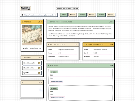The height and width of the screenshot is (101, 135).
Task: Open the Spotify social link
Action: click(32, 73)
